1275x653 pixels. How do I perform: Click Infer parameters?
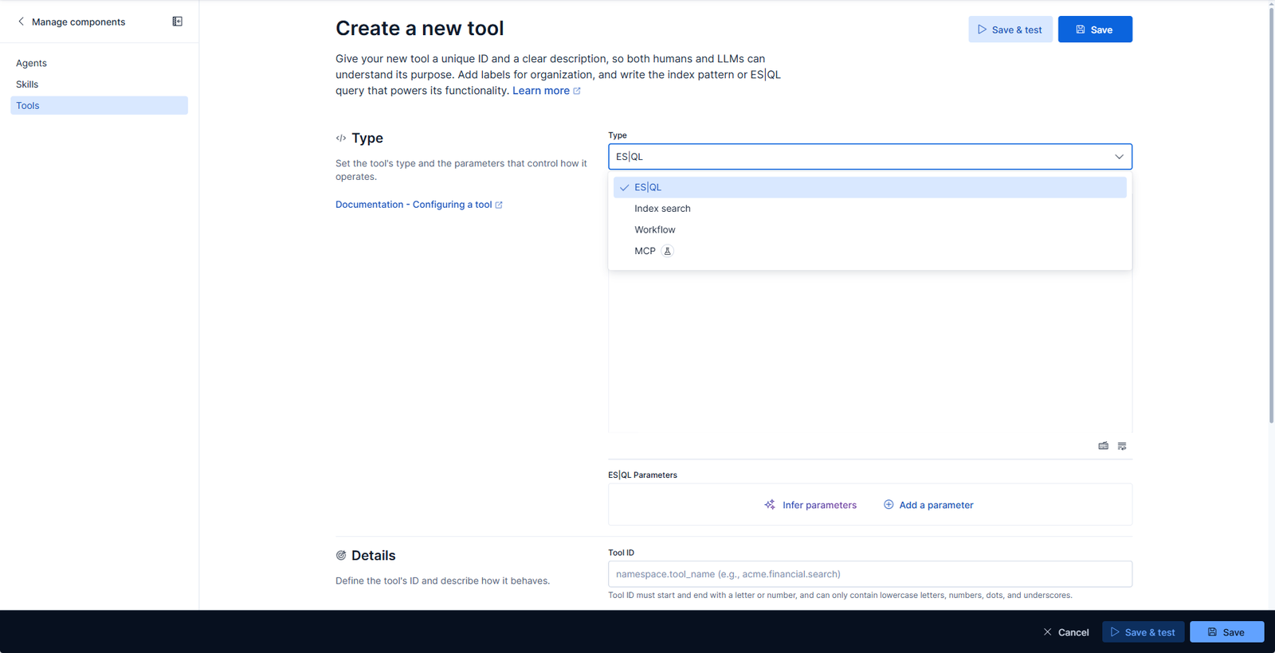(x=810, y=505)
